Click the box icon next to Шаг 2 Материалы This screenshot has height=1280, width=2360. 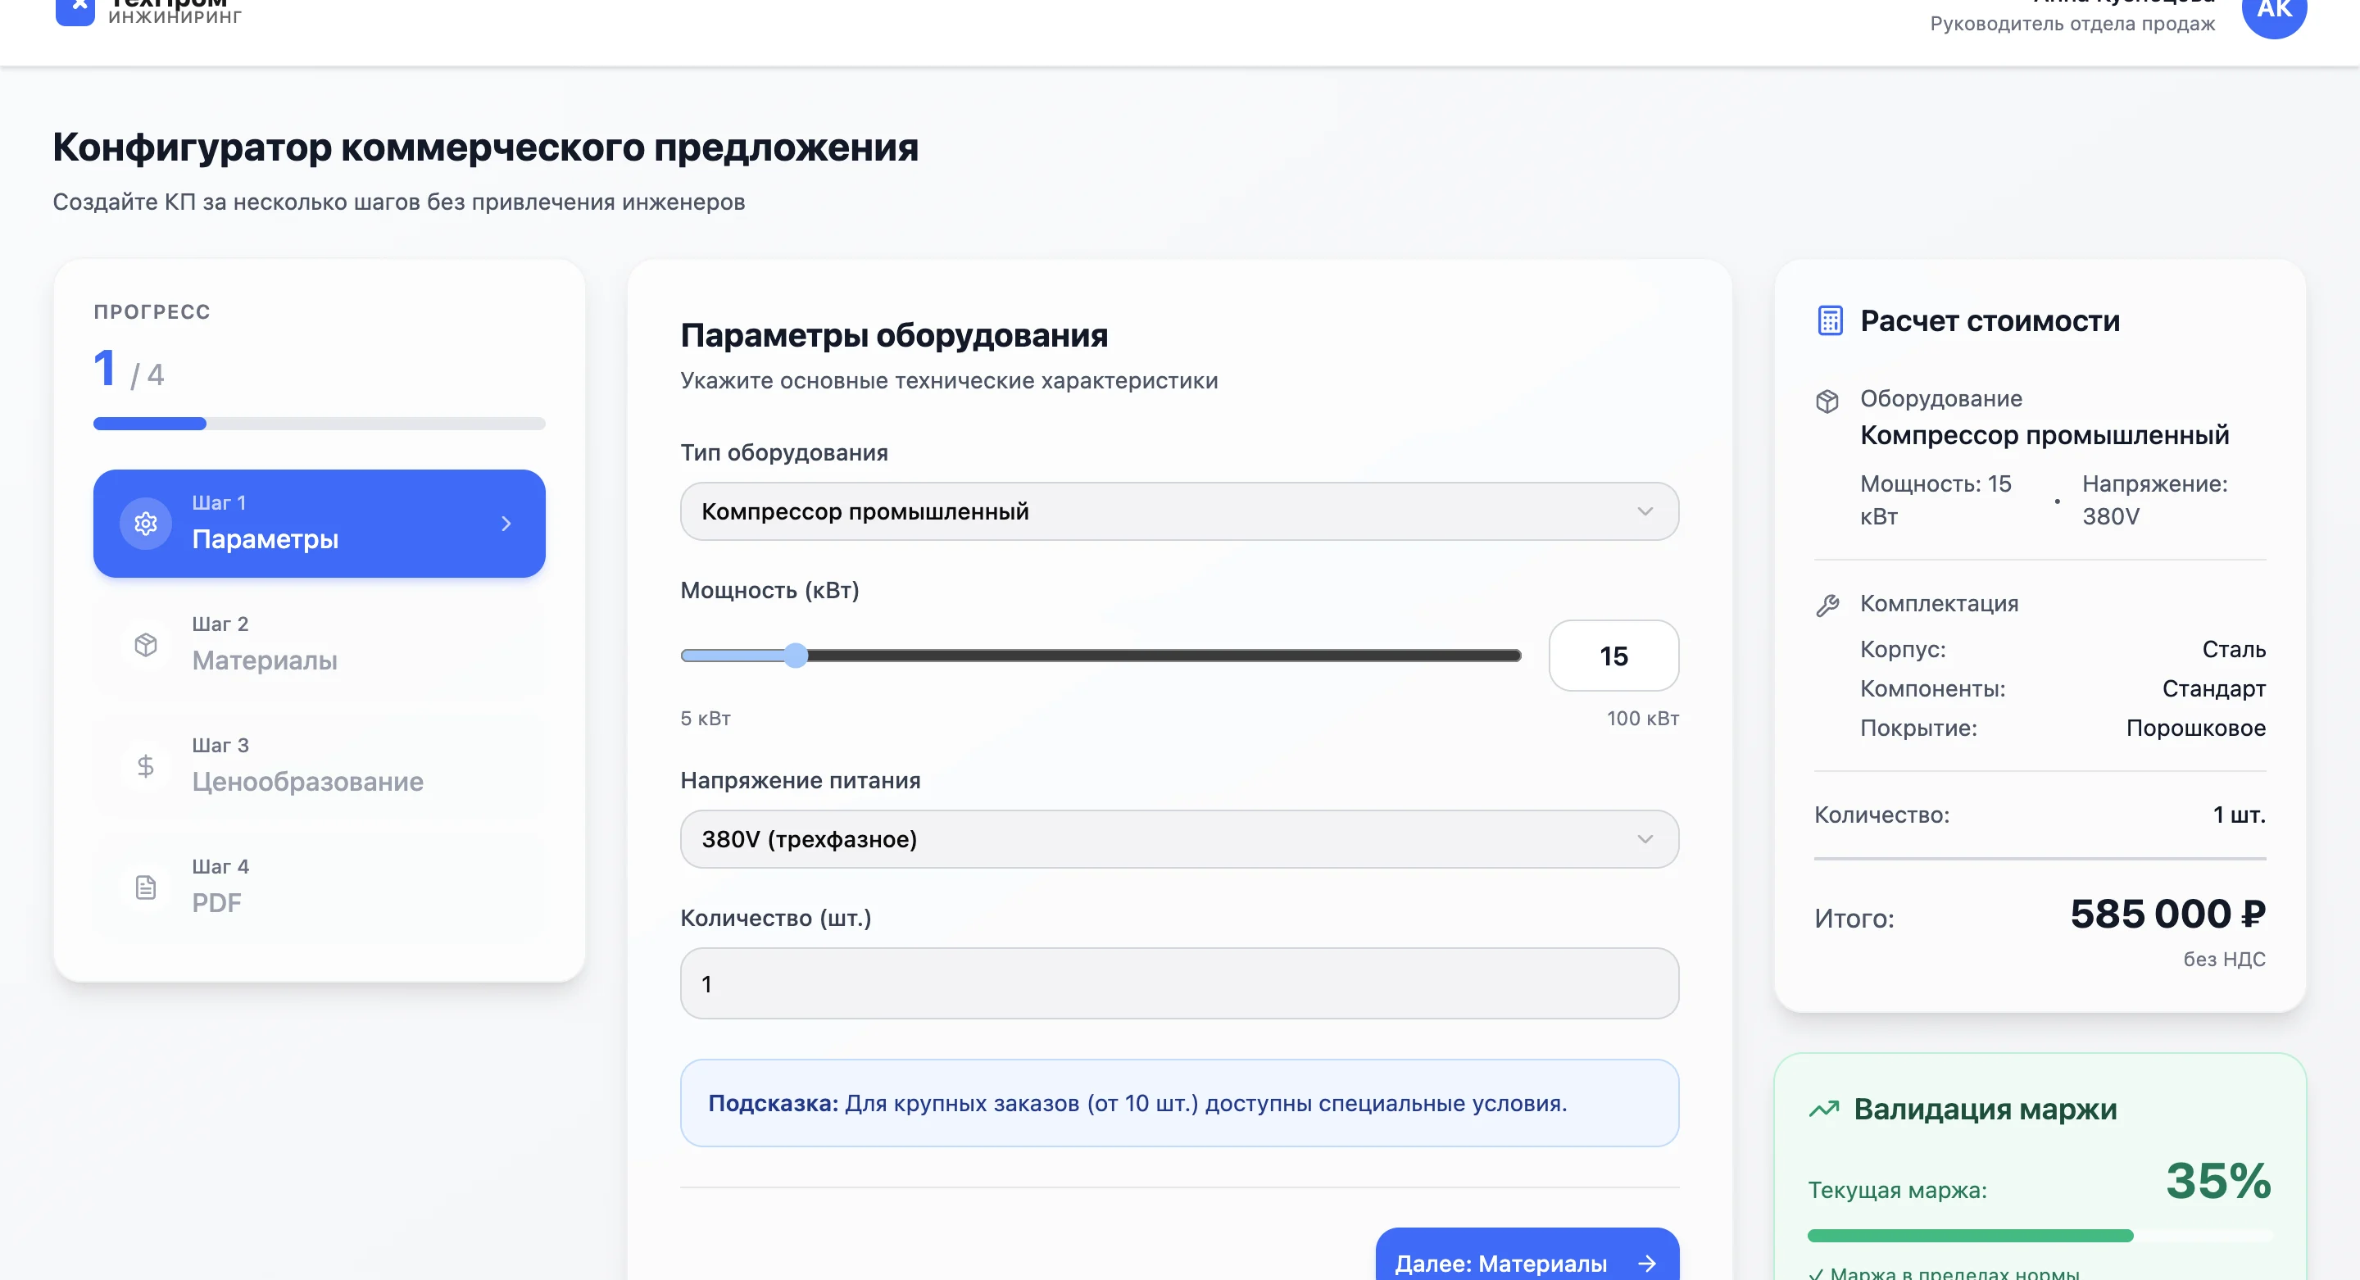(145, 644)
